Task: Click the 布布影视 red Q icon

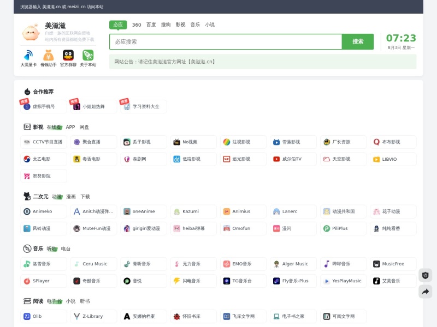Action: [376, 142]
